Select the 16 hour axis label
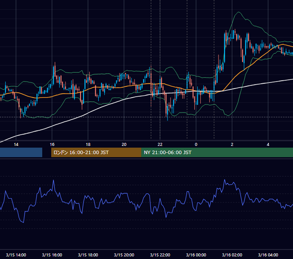 click(52, 145)
